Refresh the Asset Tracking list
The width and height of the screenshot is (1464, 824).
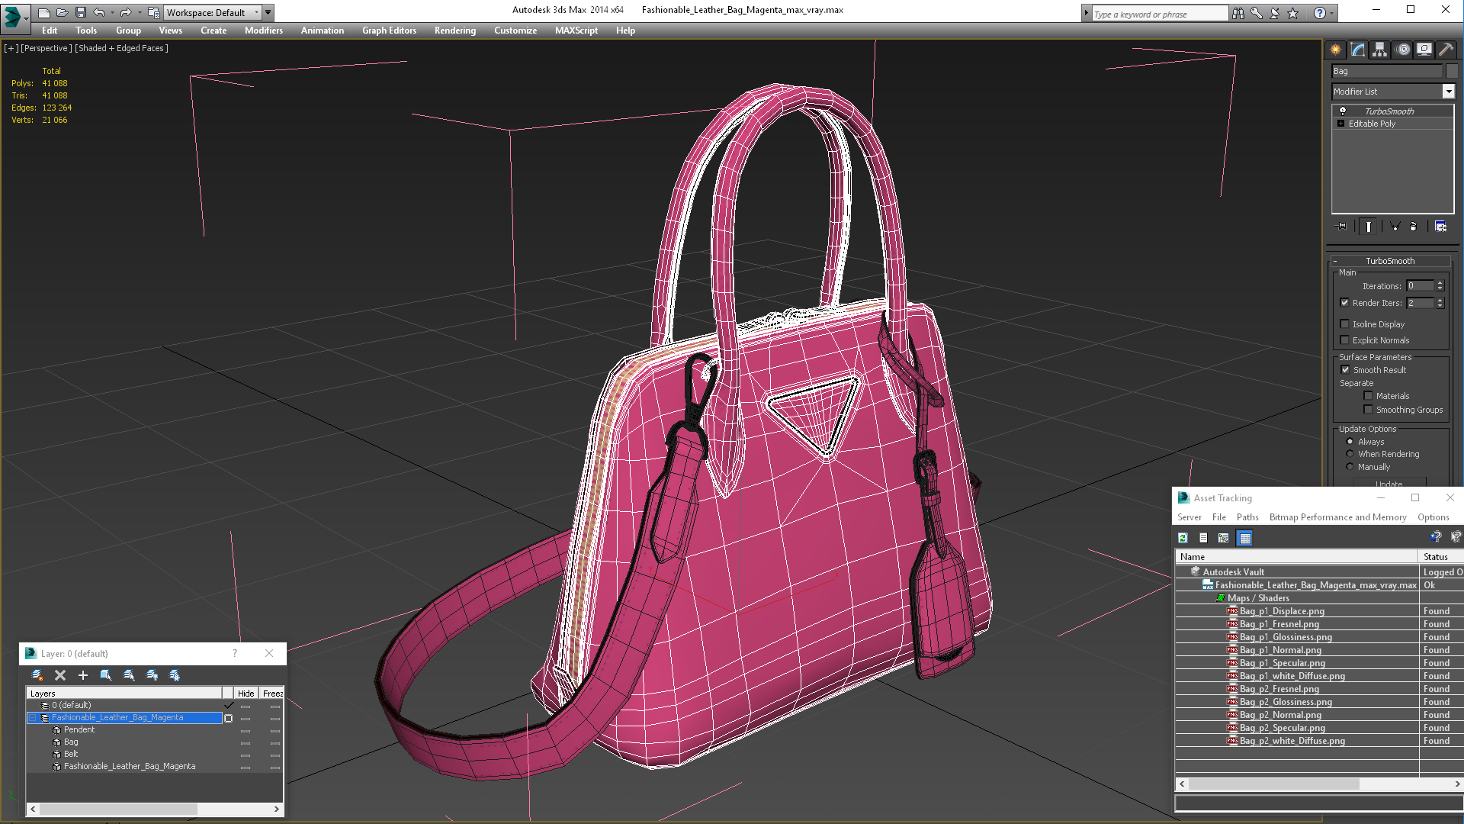point(1183,538)
